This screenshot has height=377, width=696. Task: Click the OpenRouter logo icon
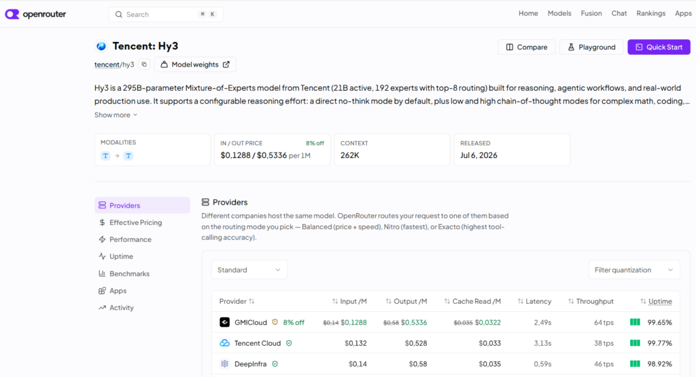(12, 14)
